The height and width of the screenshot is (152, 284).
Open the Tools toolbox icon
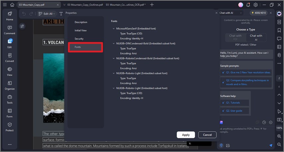[x=10, y=99]
